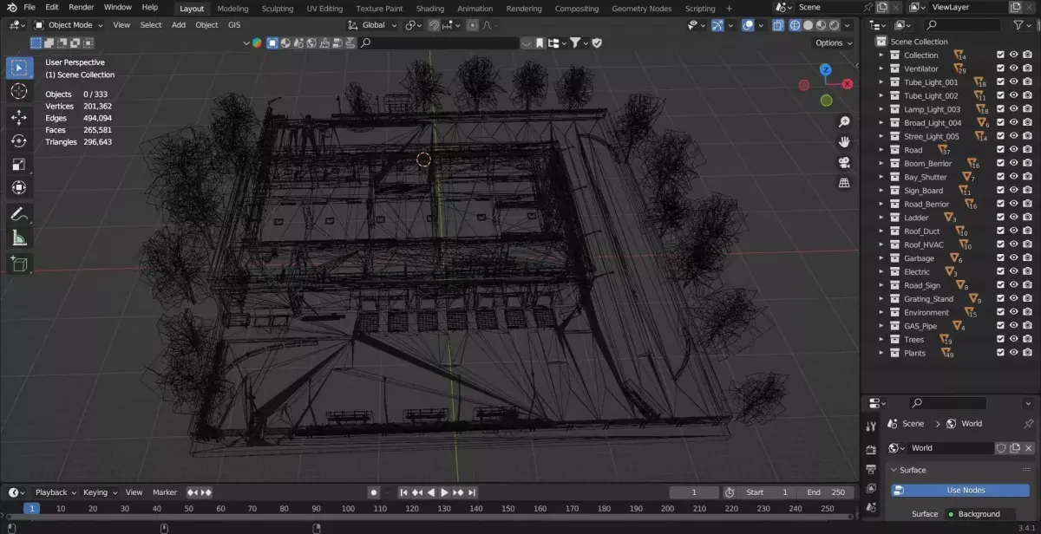The width and height of the screenshot is (1041, 534).
Task: Toggle viewport gizmos button
Action: (x=718, y=26)
